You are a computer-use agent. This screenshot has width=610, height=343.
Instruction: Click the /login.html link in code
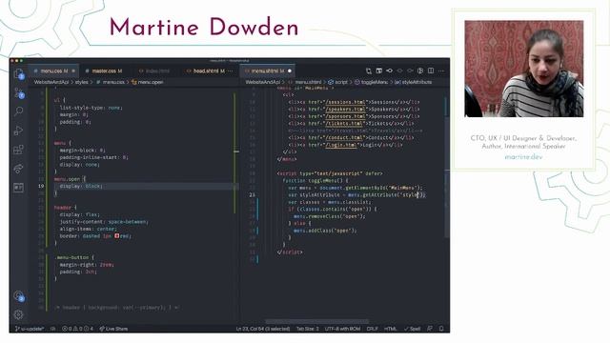click(x=341, y=145)
